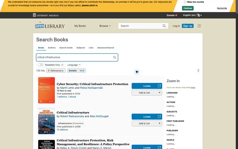Select the Authors tab
The width and height of the screenshot is (238, 149).
point(52,48)
